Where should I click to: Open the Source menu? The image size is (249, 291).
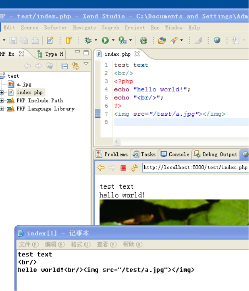pyautogui.click(x=30, y=28)
